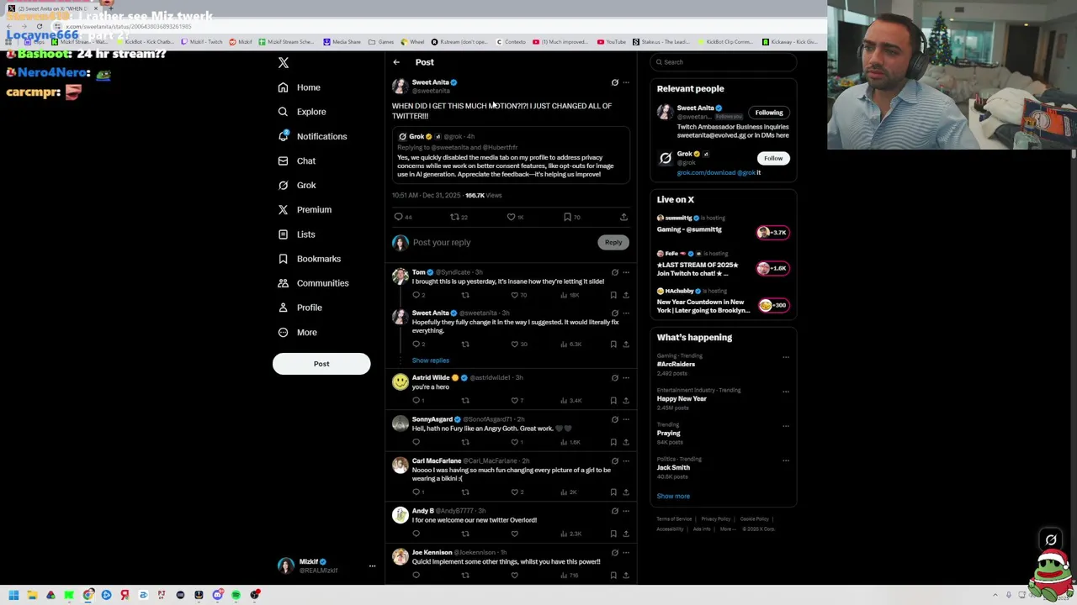Open more options for #ArcRaiders trend
The height and width of the screenshot is (605, 1077).
pos(786,357)
